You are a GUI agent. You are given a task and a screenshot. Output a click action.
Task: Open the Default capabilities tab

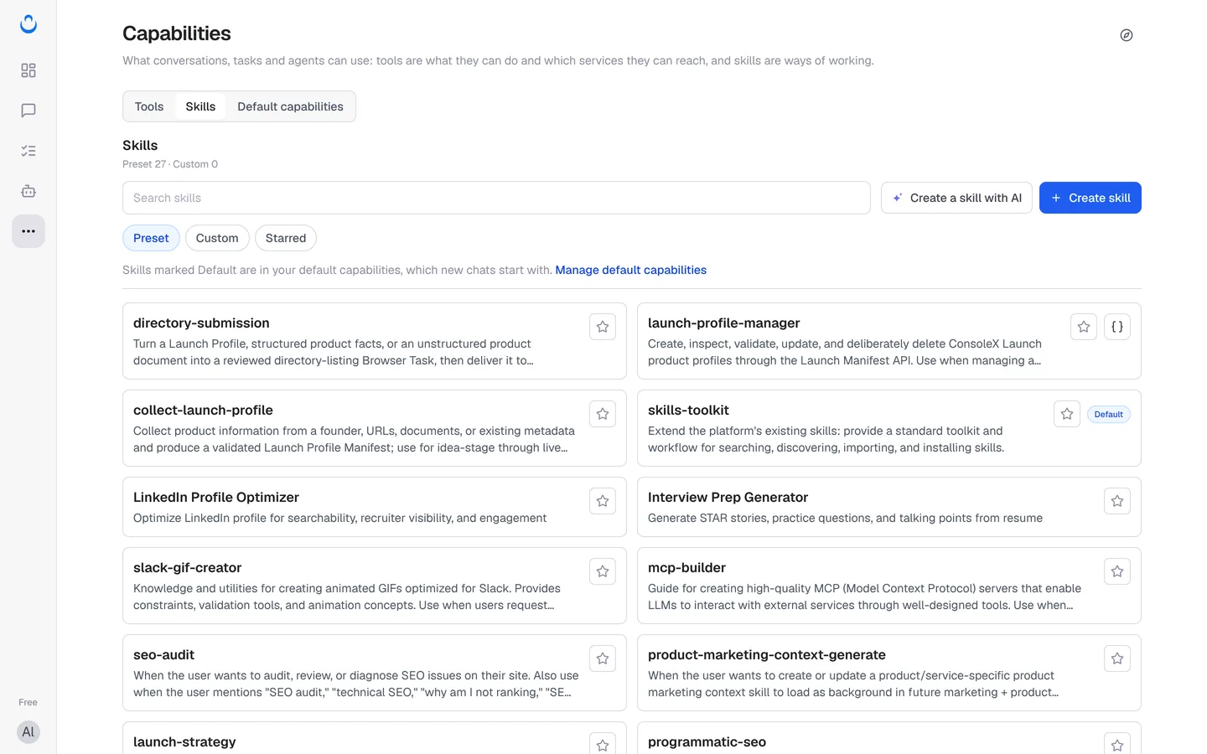pyautogui.click(x=290, y=106)
